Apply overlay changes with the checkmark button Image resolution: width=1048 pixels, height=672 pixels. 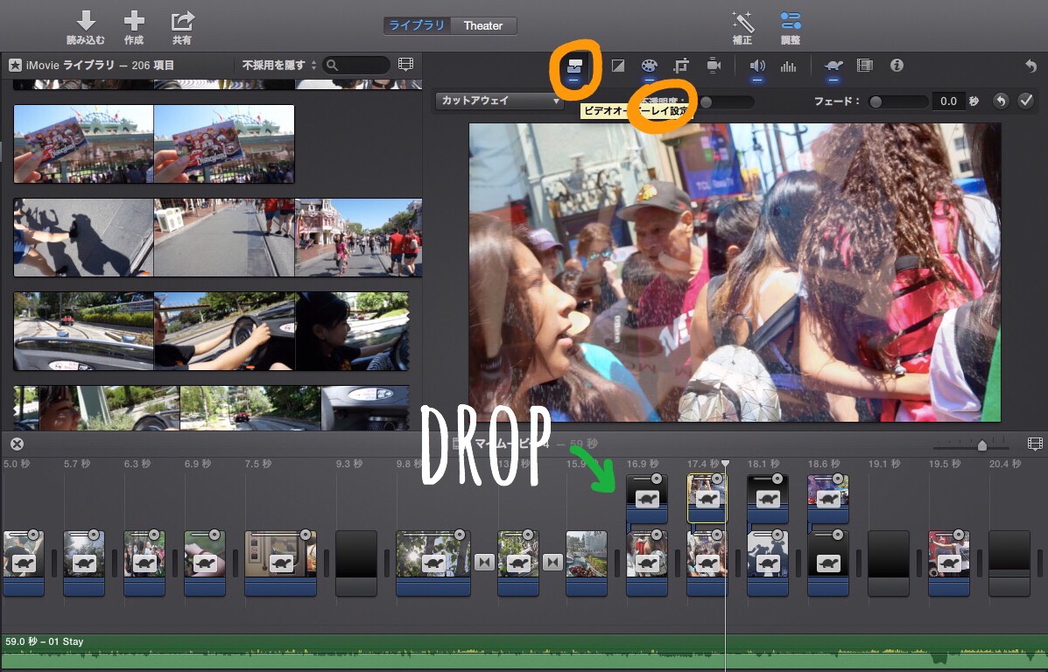pos(1026,101)
